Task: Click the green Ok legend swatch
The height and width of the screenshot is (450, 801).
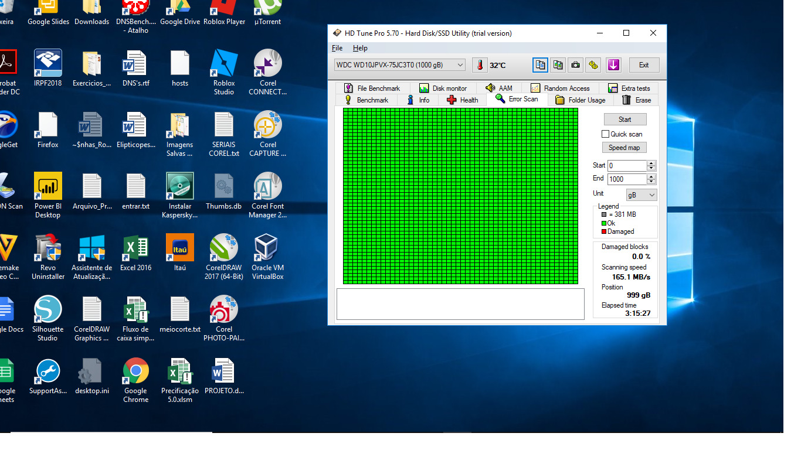Action: pyautogui.click(x=604, y=223)
